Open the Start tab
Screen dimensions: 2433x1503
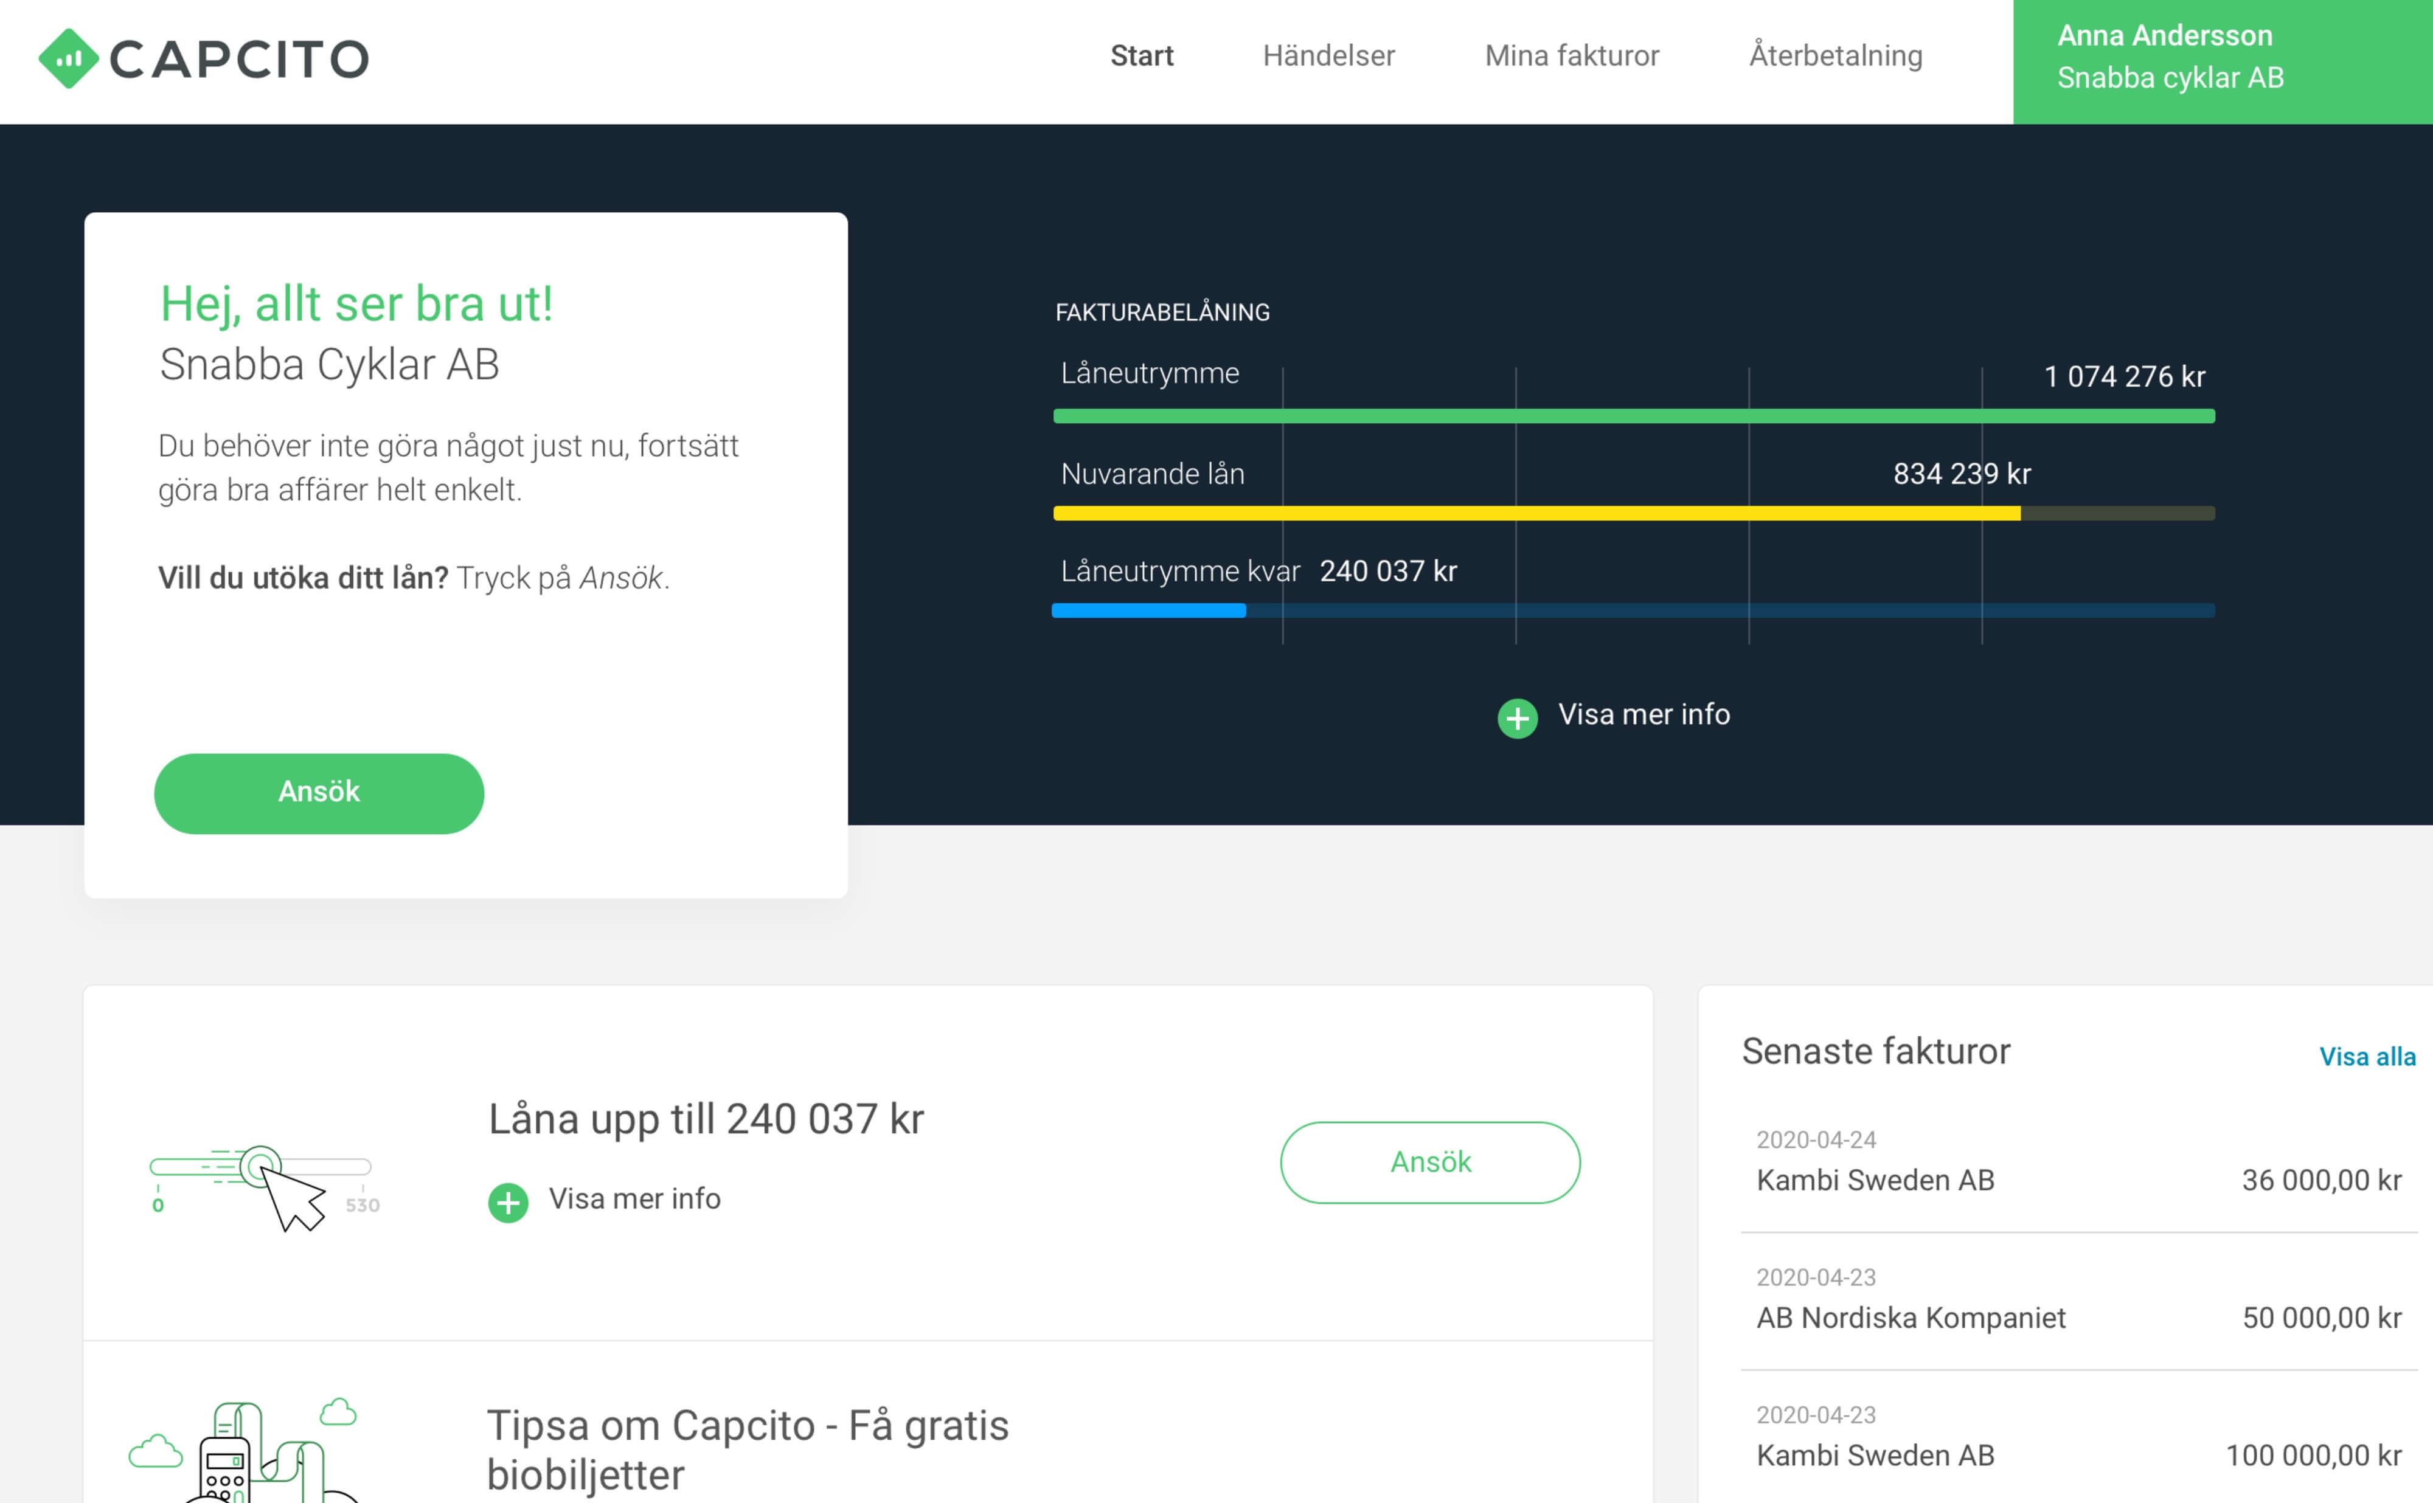coord(1142,56)
